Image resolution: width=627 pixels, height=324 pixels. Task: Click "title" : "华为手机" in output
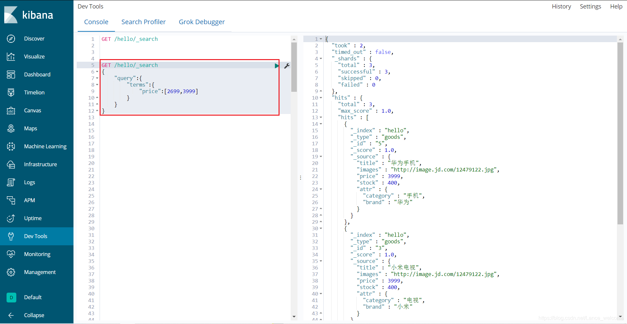(x=389, y=163)
